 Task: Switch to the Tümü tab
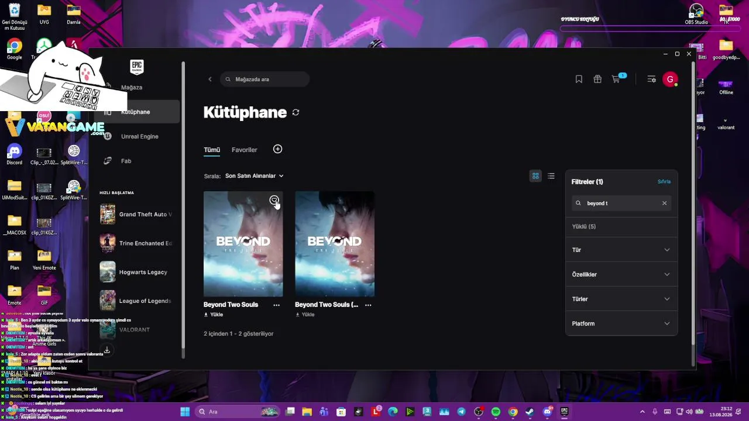pos(212,150)
